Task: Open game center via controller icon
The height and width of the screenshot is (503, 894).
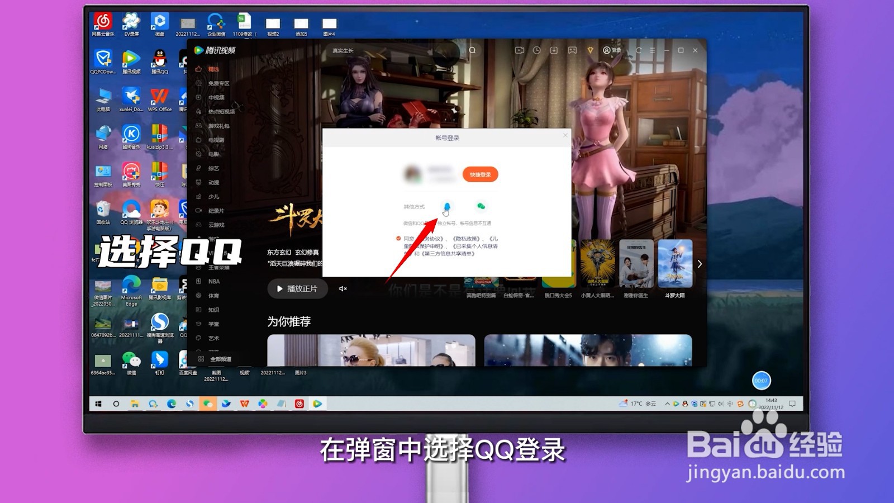Action: tap(573, 50)
